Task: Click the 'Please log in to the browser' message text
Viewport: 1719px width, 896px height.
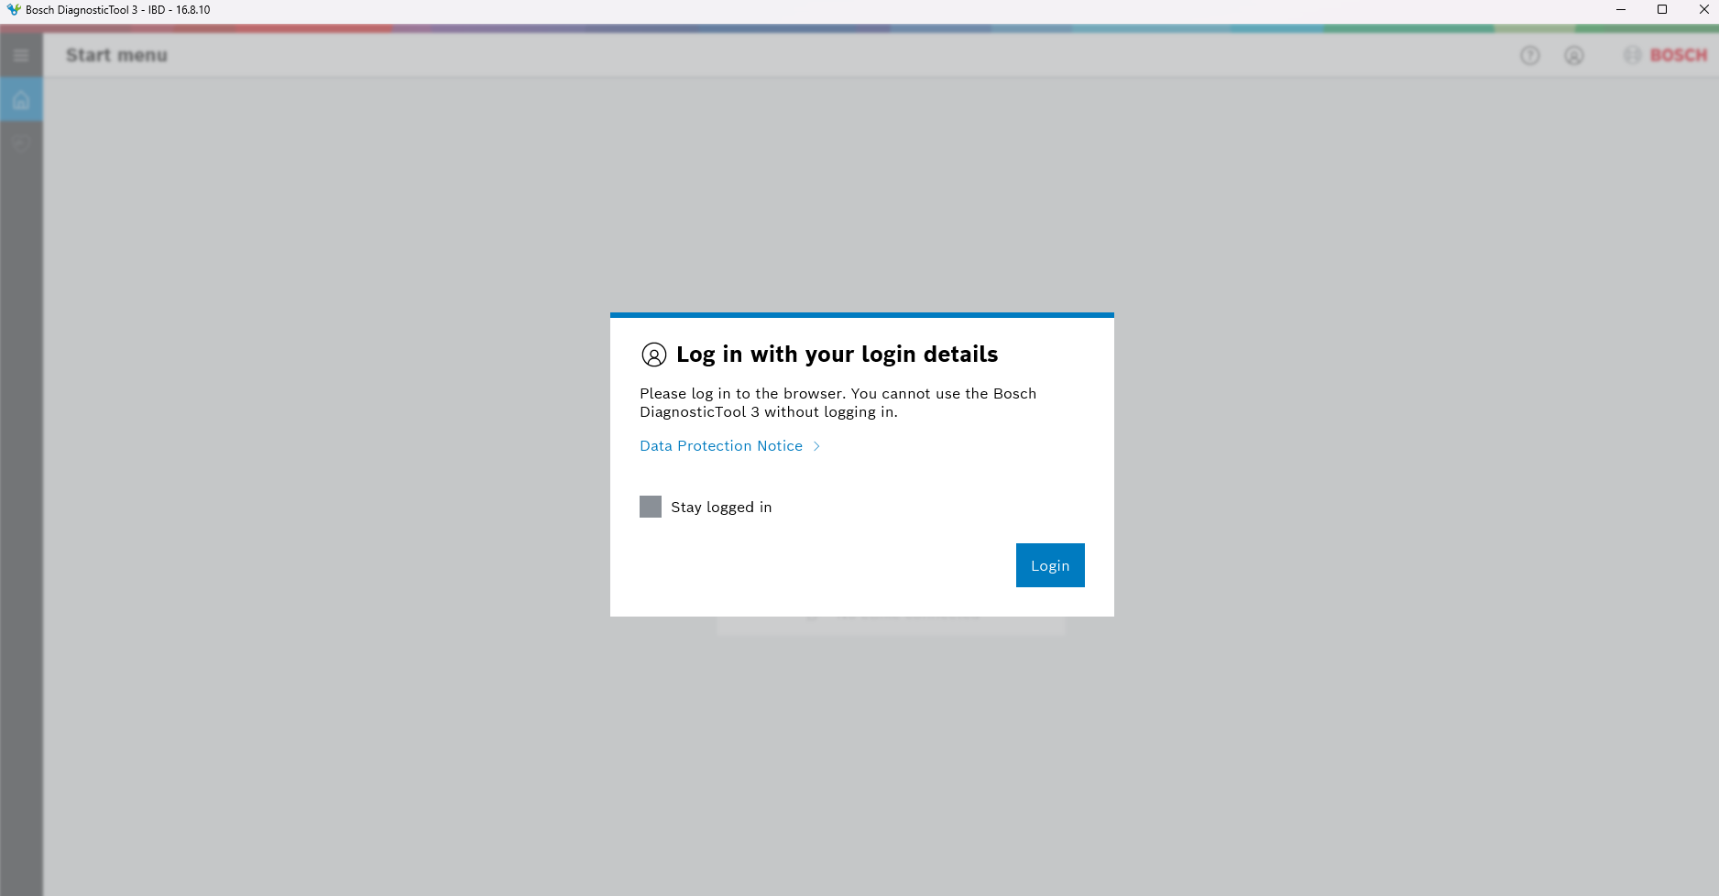Action: 838,403
